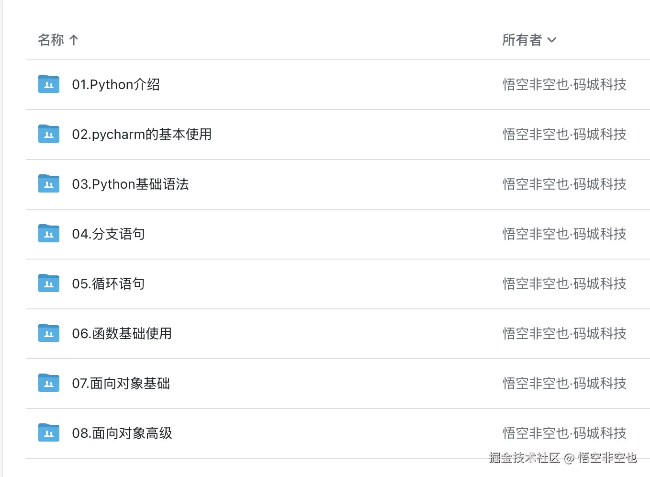This screenshot has width=650, height=477.
Task: Click owner 悟空非空也·码城科技 in 06.函数基础使用 row
Action: 564,334
